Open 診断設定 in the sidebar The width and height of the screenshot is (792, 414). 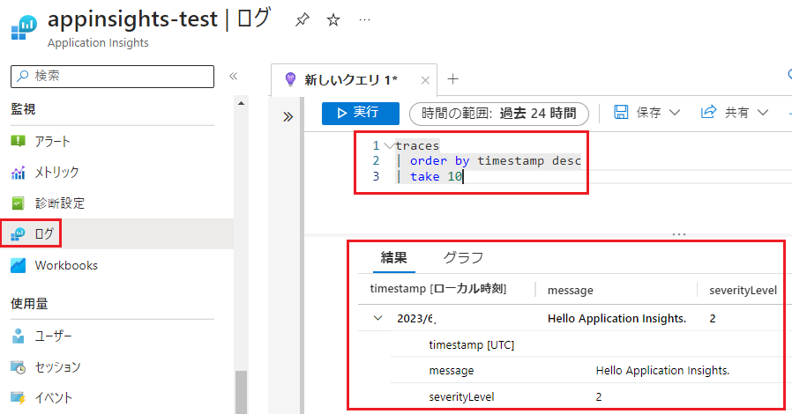click(x=60, y=203)
